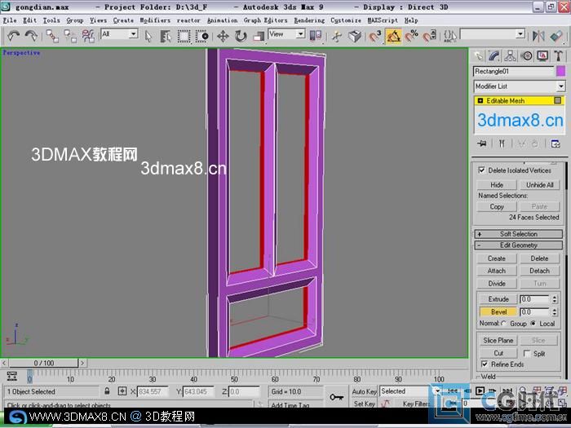Toggle Absolute transform type-in mode
Viewport: 571px width, 428px height.
tap(122, 390)
